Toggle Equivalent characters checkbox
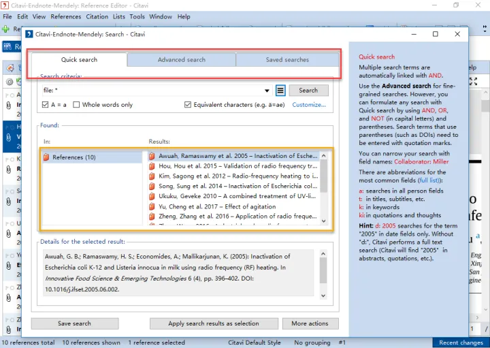The image size is (490, 348). tap(188, 105)
